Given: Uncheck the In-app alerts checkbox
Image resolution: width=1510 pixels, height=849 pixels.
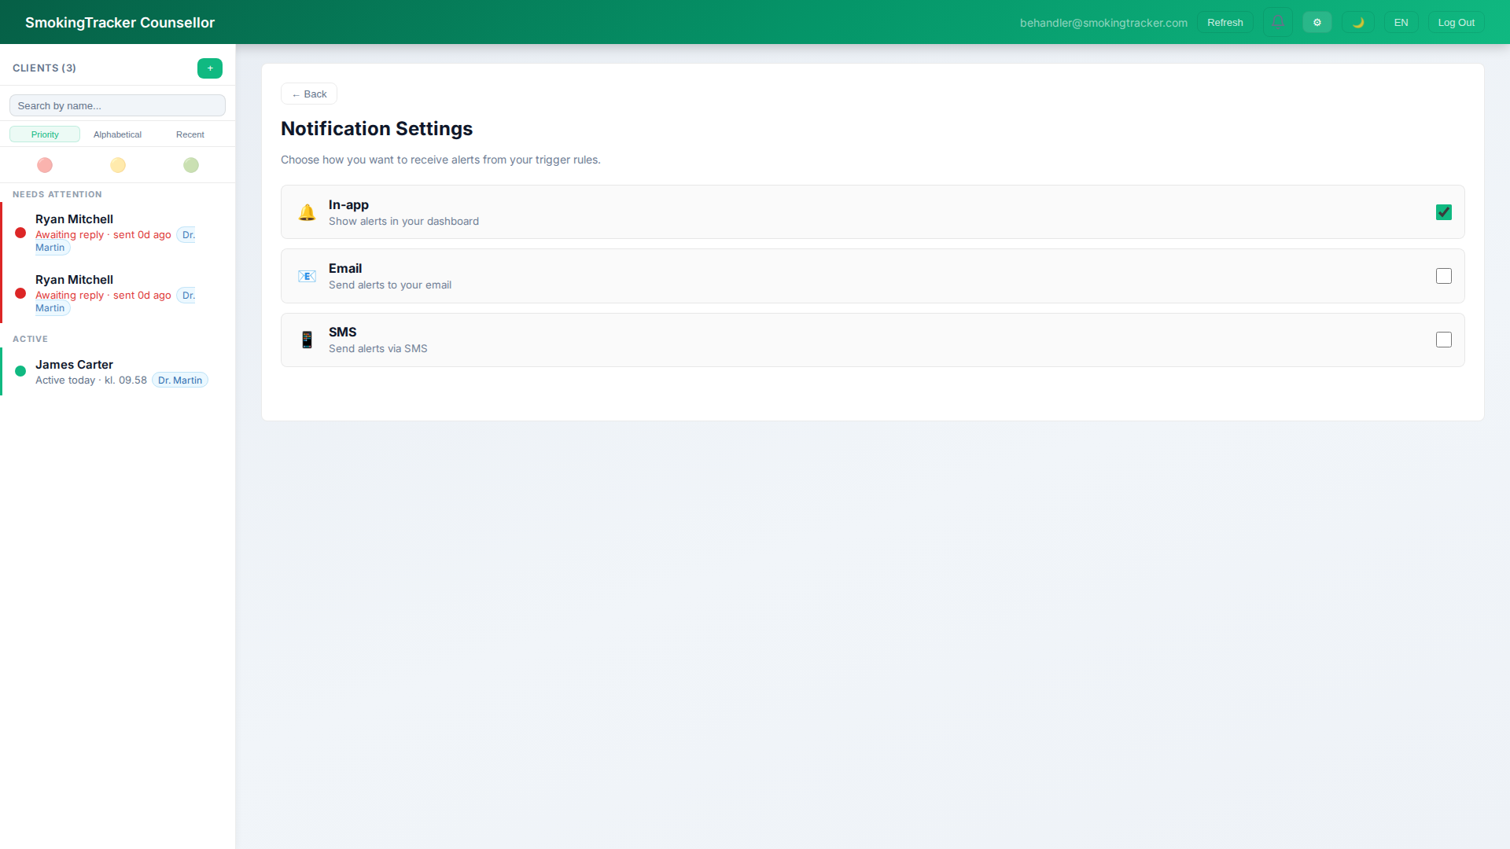Looking at the screenshot, I should coord(1443,211).
